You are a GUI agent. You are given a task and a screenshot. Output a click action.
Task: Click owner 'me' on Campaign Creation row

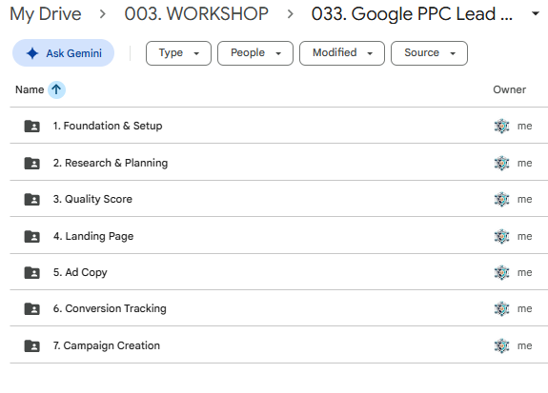pyautogui.click(x=524, y=345)
